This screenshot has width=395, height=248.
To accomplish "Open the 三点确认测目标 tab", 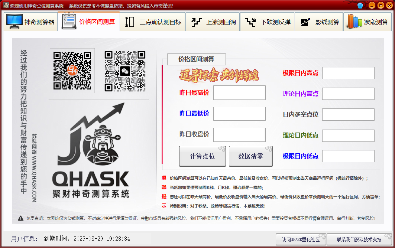I will point(152,22).
